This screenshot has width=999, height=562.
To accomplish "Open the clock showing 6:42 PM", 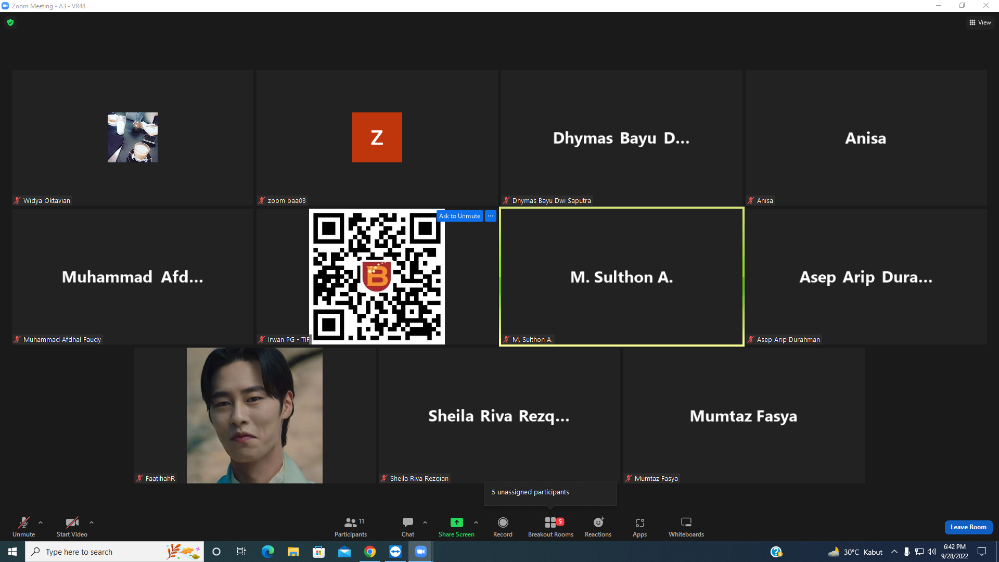I will tap(955, 552).
